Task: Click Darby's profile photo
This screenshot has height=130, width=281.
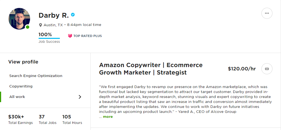Action: [19, 18]
